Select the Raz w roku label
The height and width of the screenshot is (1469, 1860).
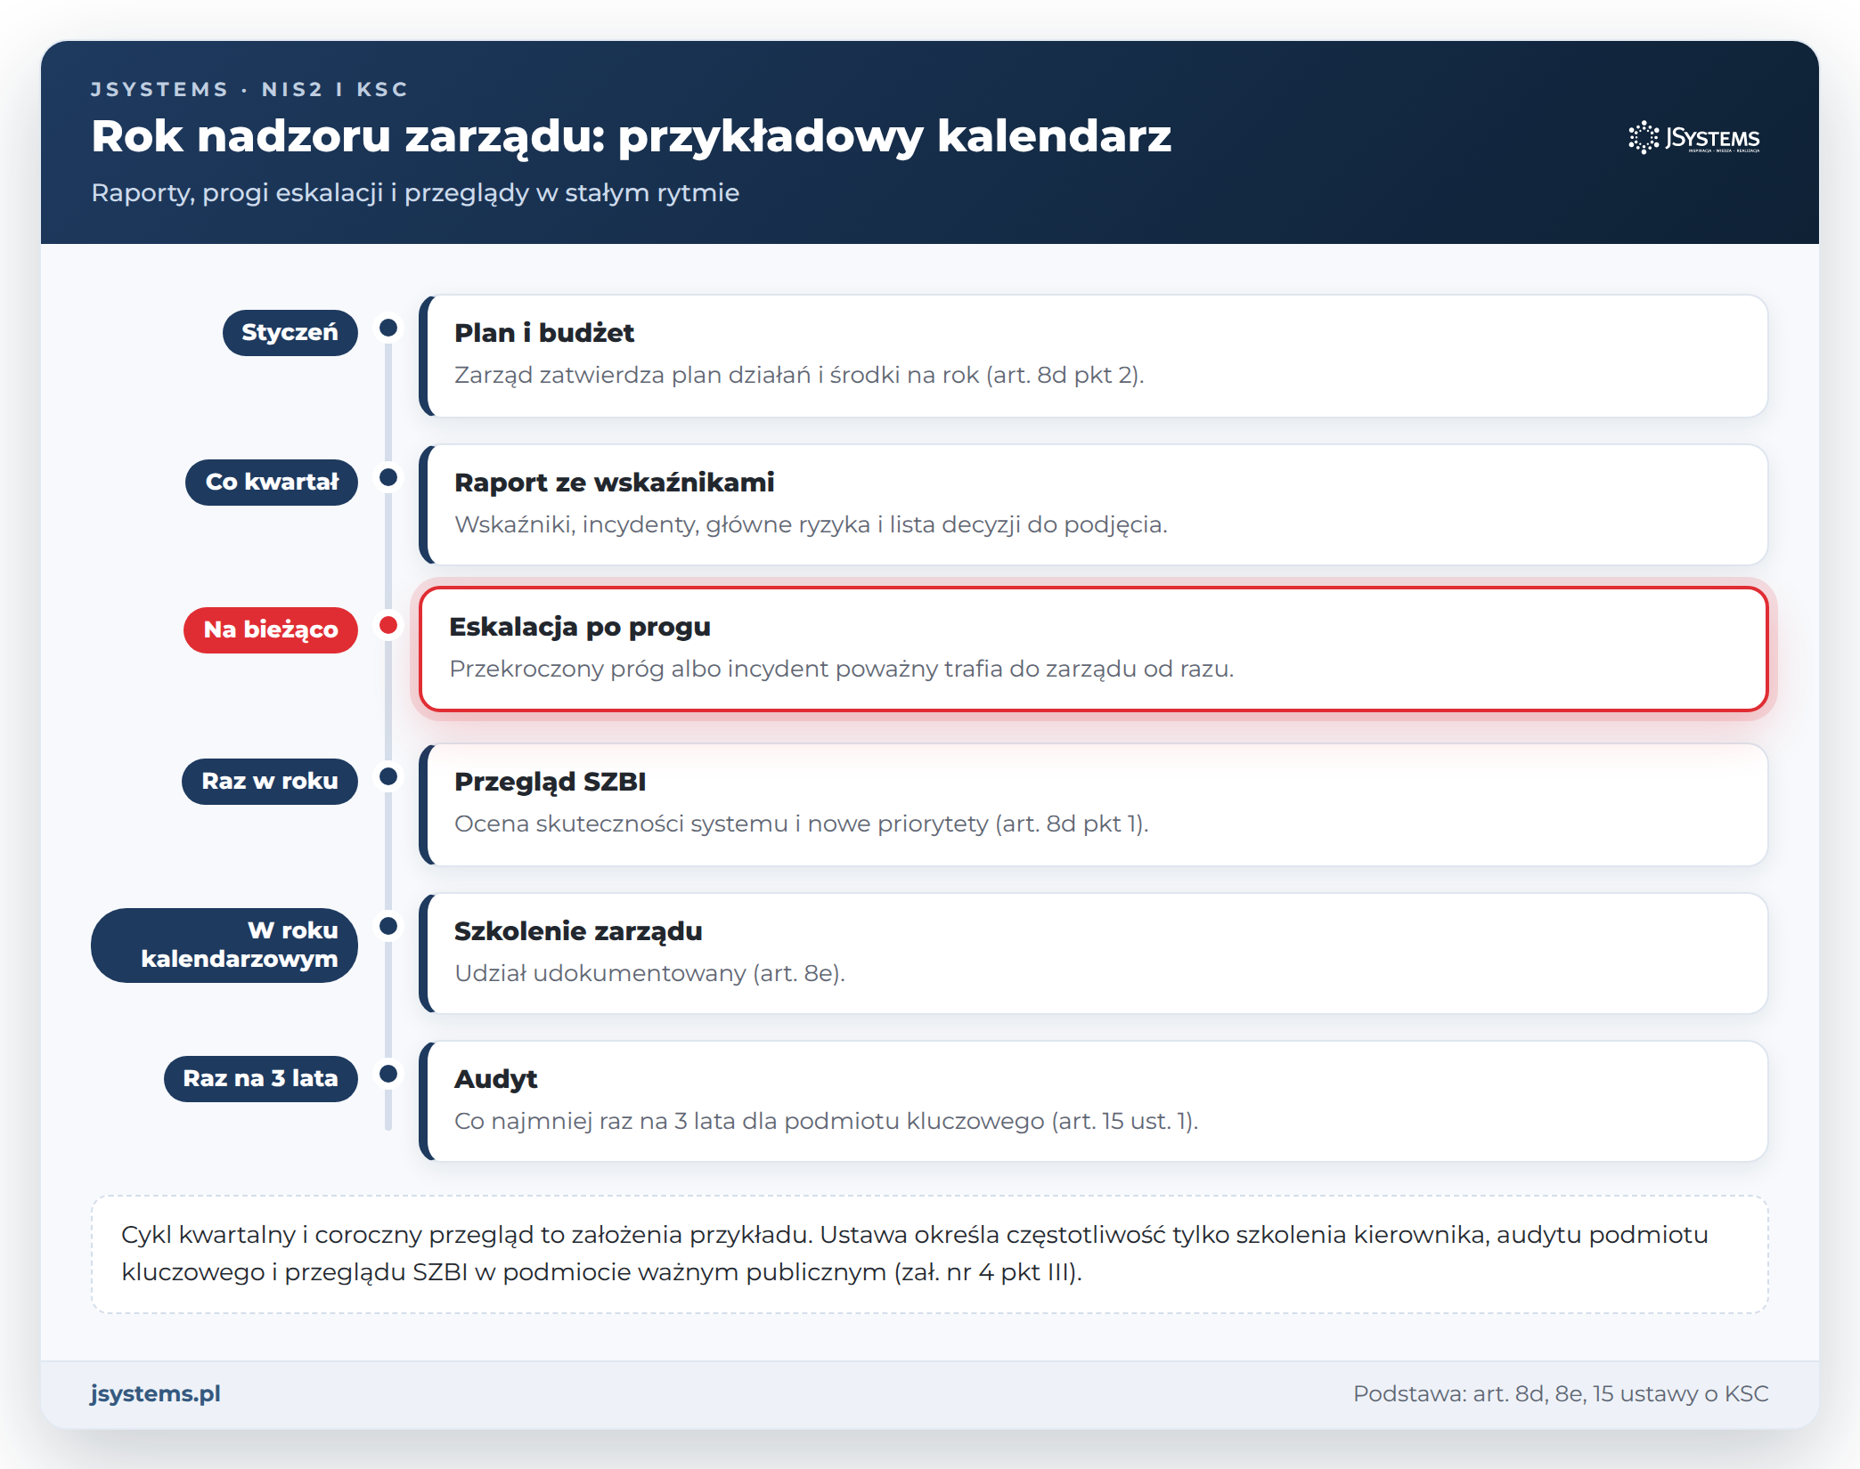click(x=270, y=781)
